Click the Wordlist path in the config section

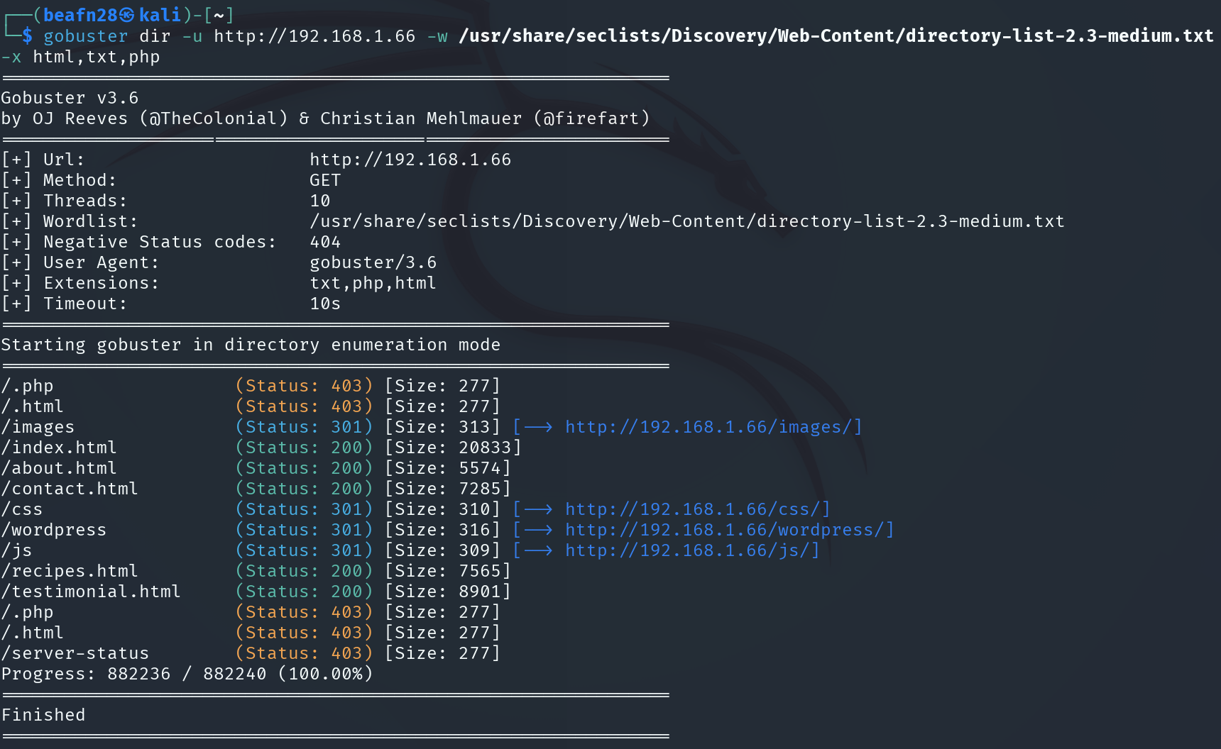[x=687, y=221]
